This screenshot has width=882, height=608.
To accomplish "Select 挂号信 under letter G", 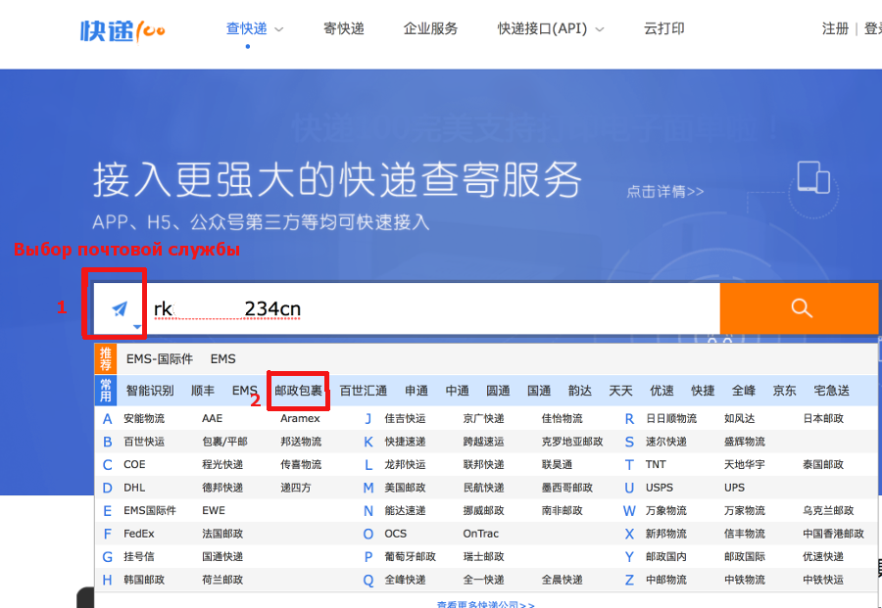I will (x=139, y=557).
